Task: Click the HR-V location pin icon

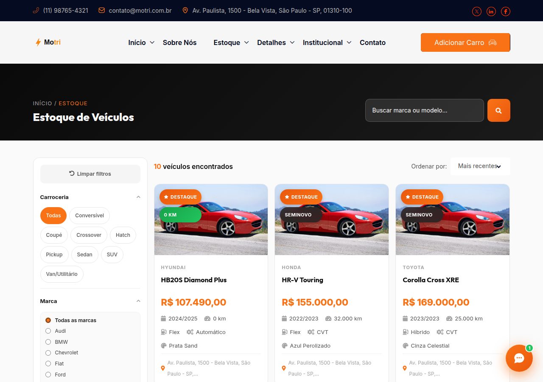Action: (283, 368)
